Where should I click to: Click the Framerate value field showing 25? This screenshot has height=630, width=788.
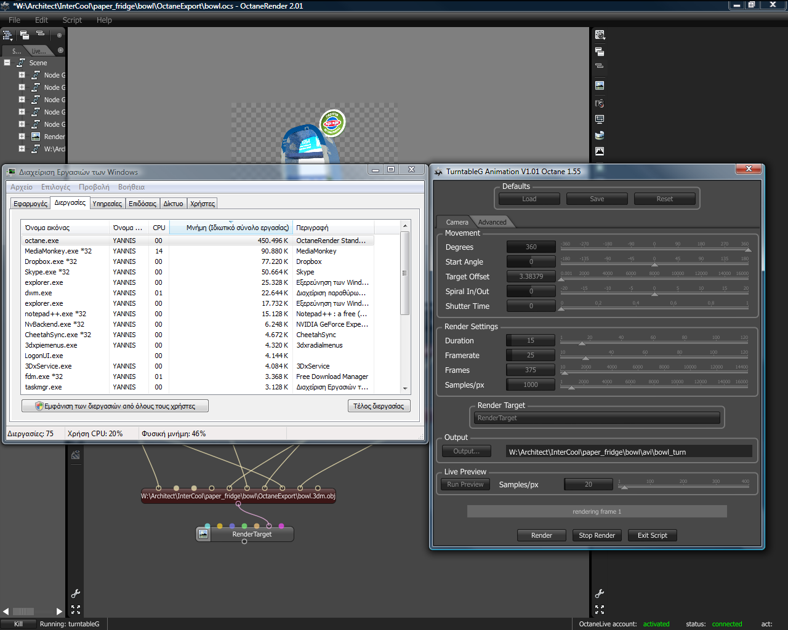click(x=531, y=355)
